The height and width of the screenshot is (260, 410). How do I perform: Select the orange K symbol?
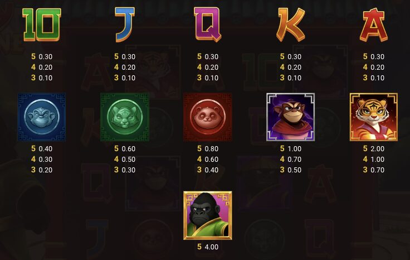290,25
